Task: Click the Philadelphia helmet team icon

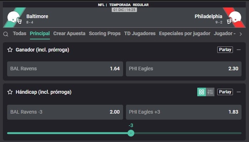Action: pos(234,17)
